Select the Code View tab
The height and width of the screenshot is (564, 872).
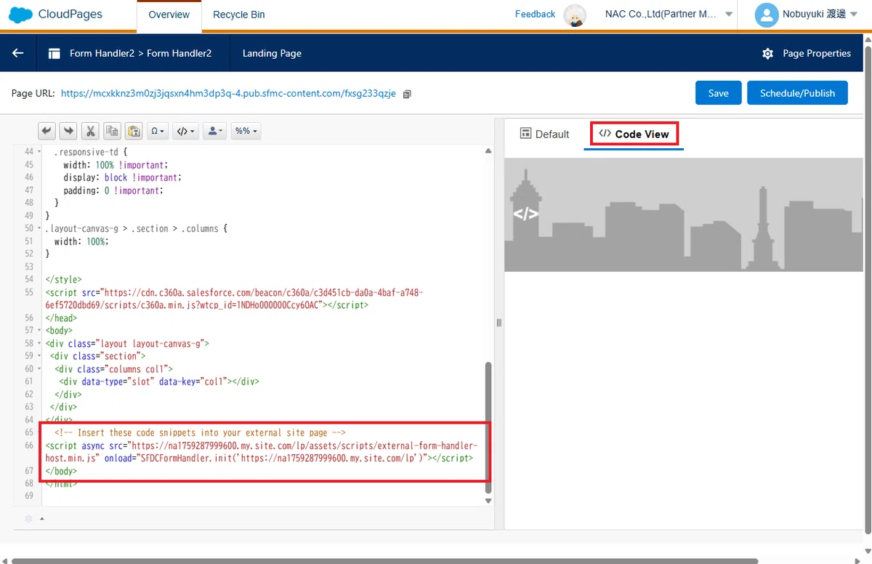(634, 134)
